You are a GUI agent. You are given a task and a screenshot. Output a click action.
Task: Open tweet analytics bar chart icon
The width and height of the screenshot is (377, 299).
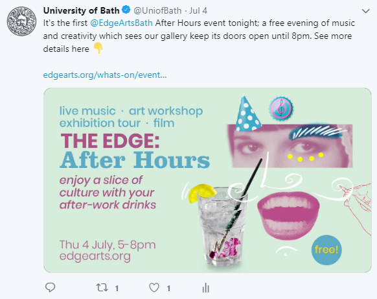(x=206, y=287)
